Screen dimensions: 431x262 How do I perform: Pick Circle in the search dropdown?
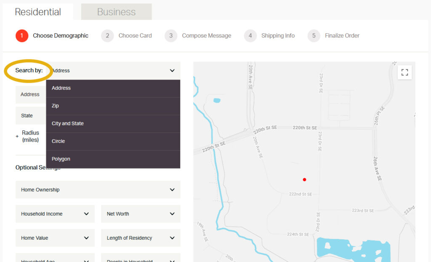tap(113, 141)
